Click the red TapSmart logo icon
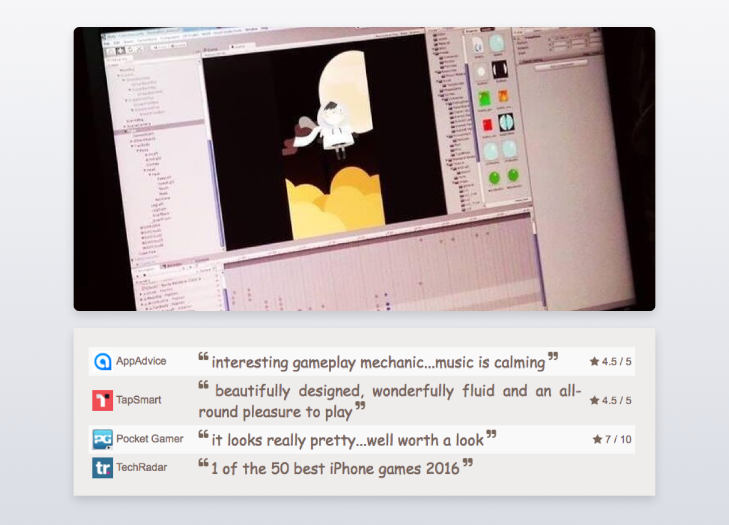 tap(102, 400)
